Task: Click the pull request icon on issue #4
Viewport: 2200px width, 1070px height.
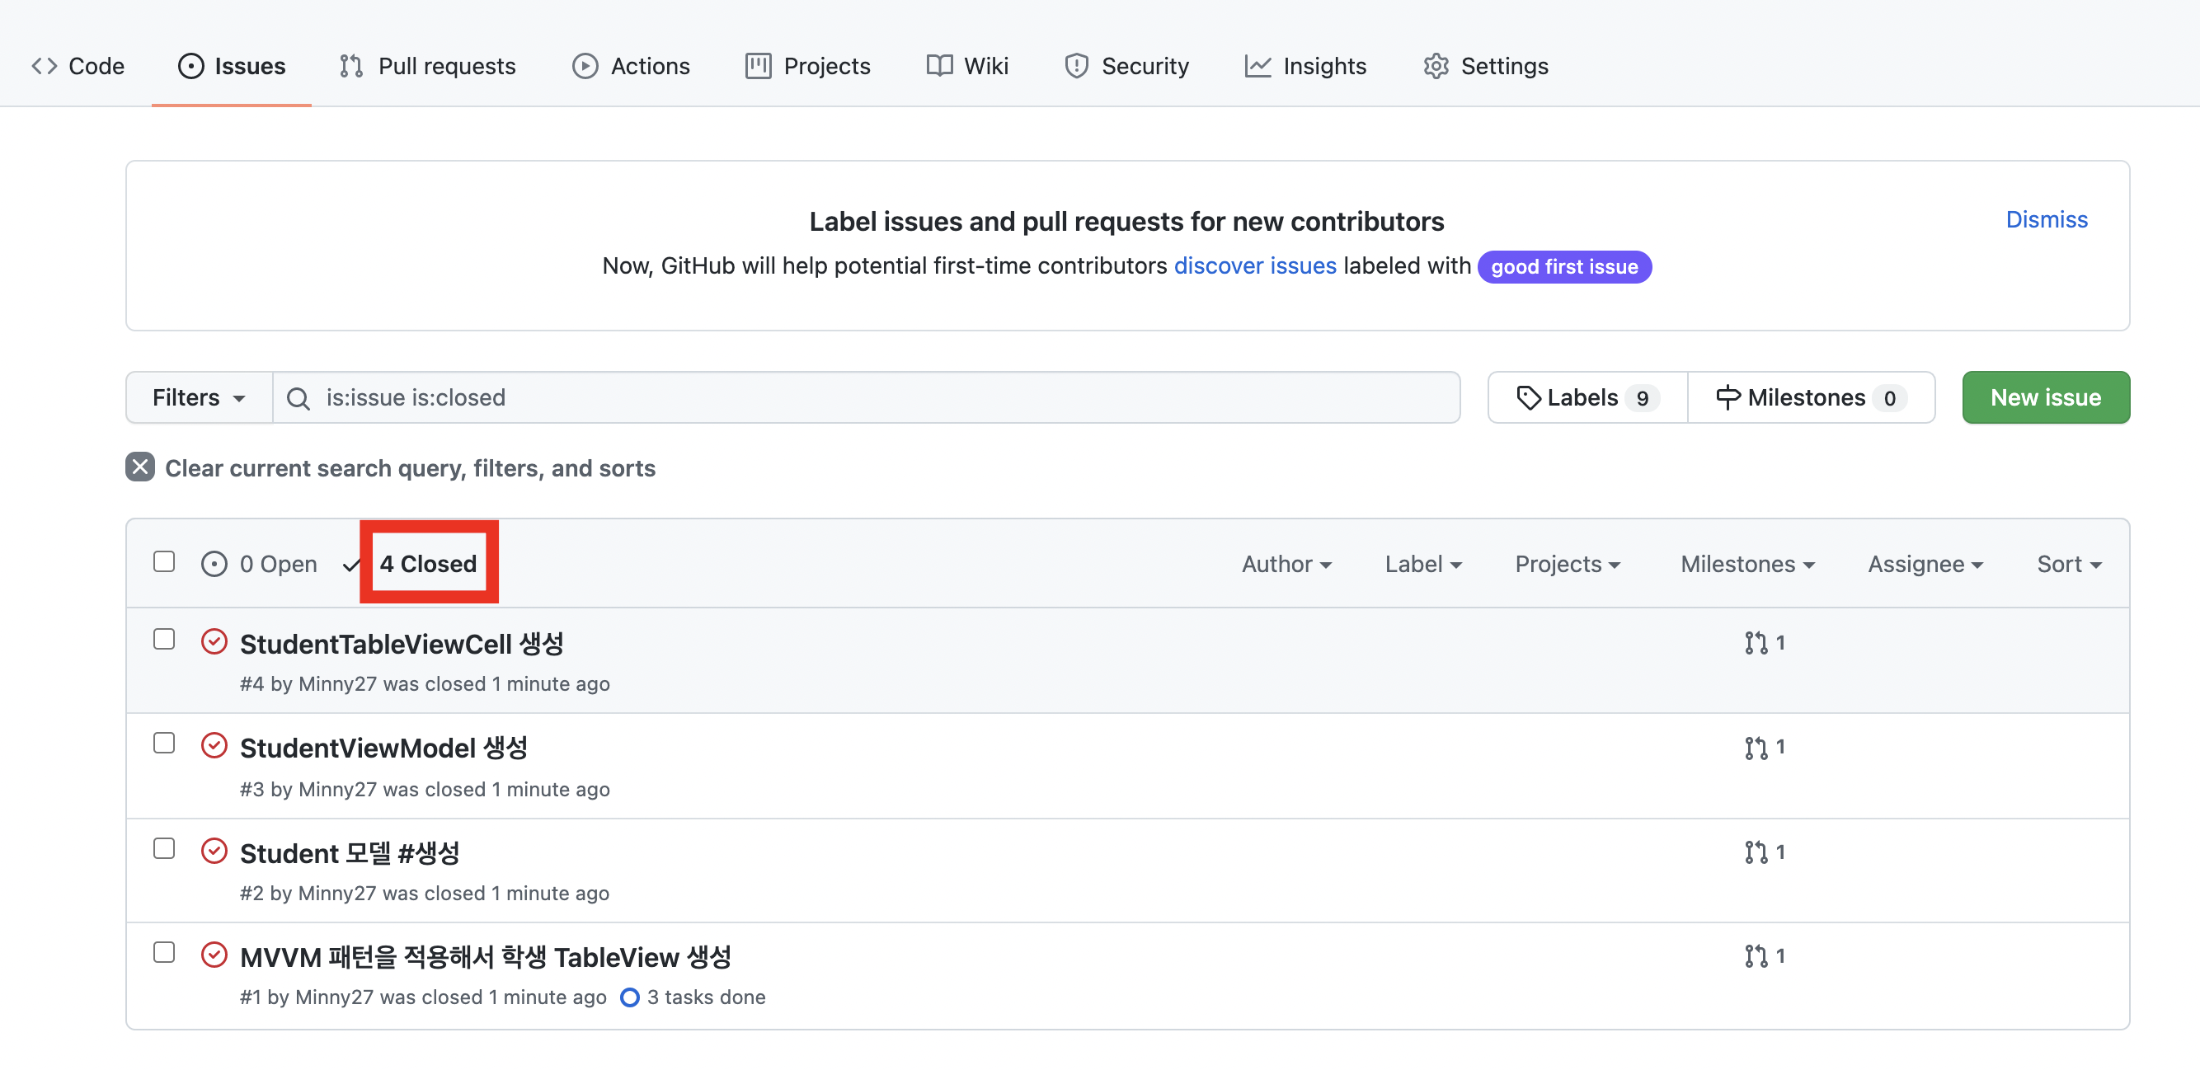Action: coord(1755,642)
